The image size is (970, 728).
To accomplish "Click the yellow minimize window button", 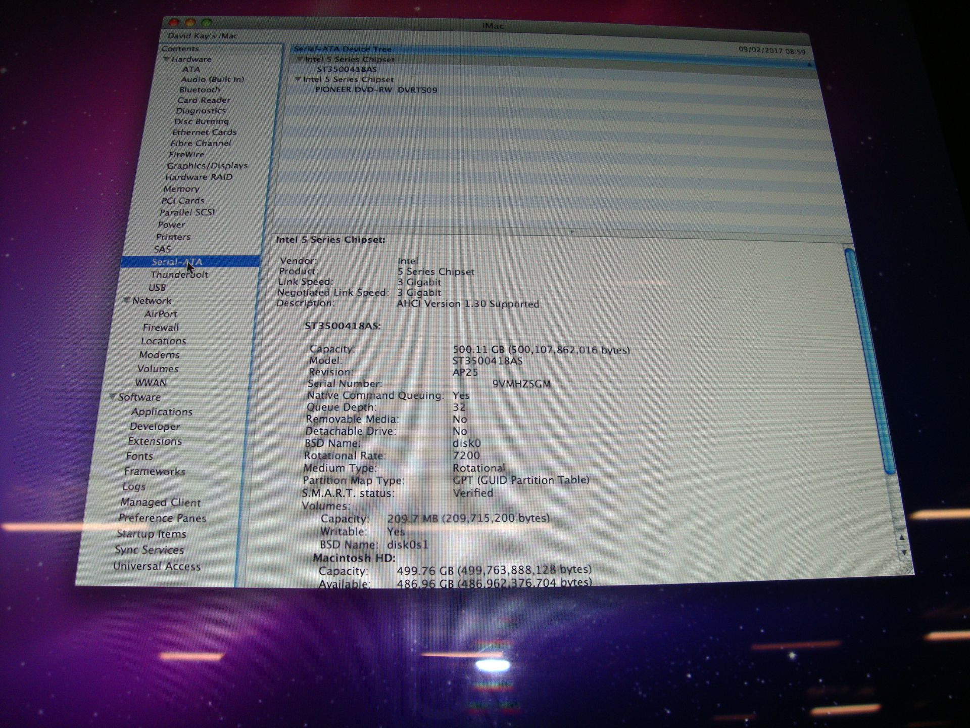I will click(x=190, y=22).
